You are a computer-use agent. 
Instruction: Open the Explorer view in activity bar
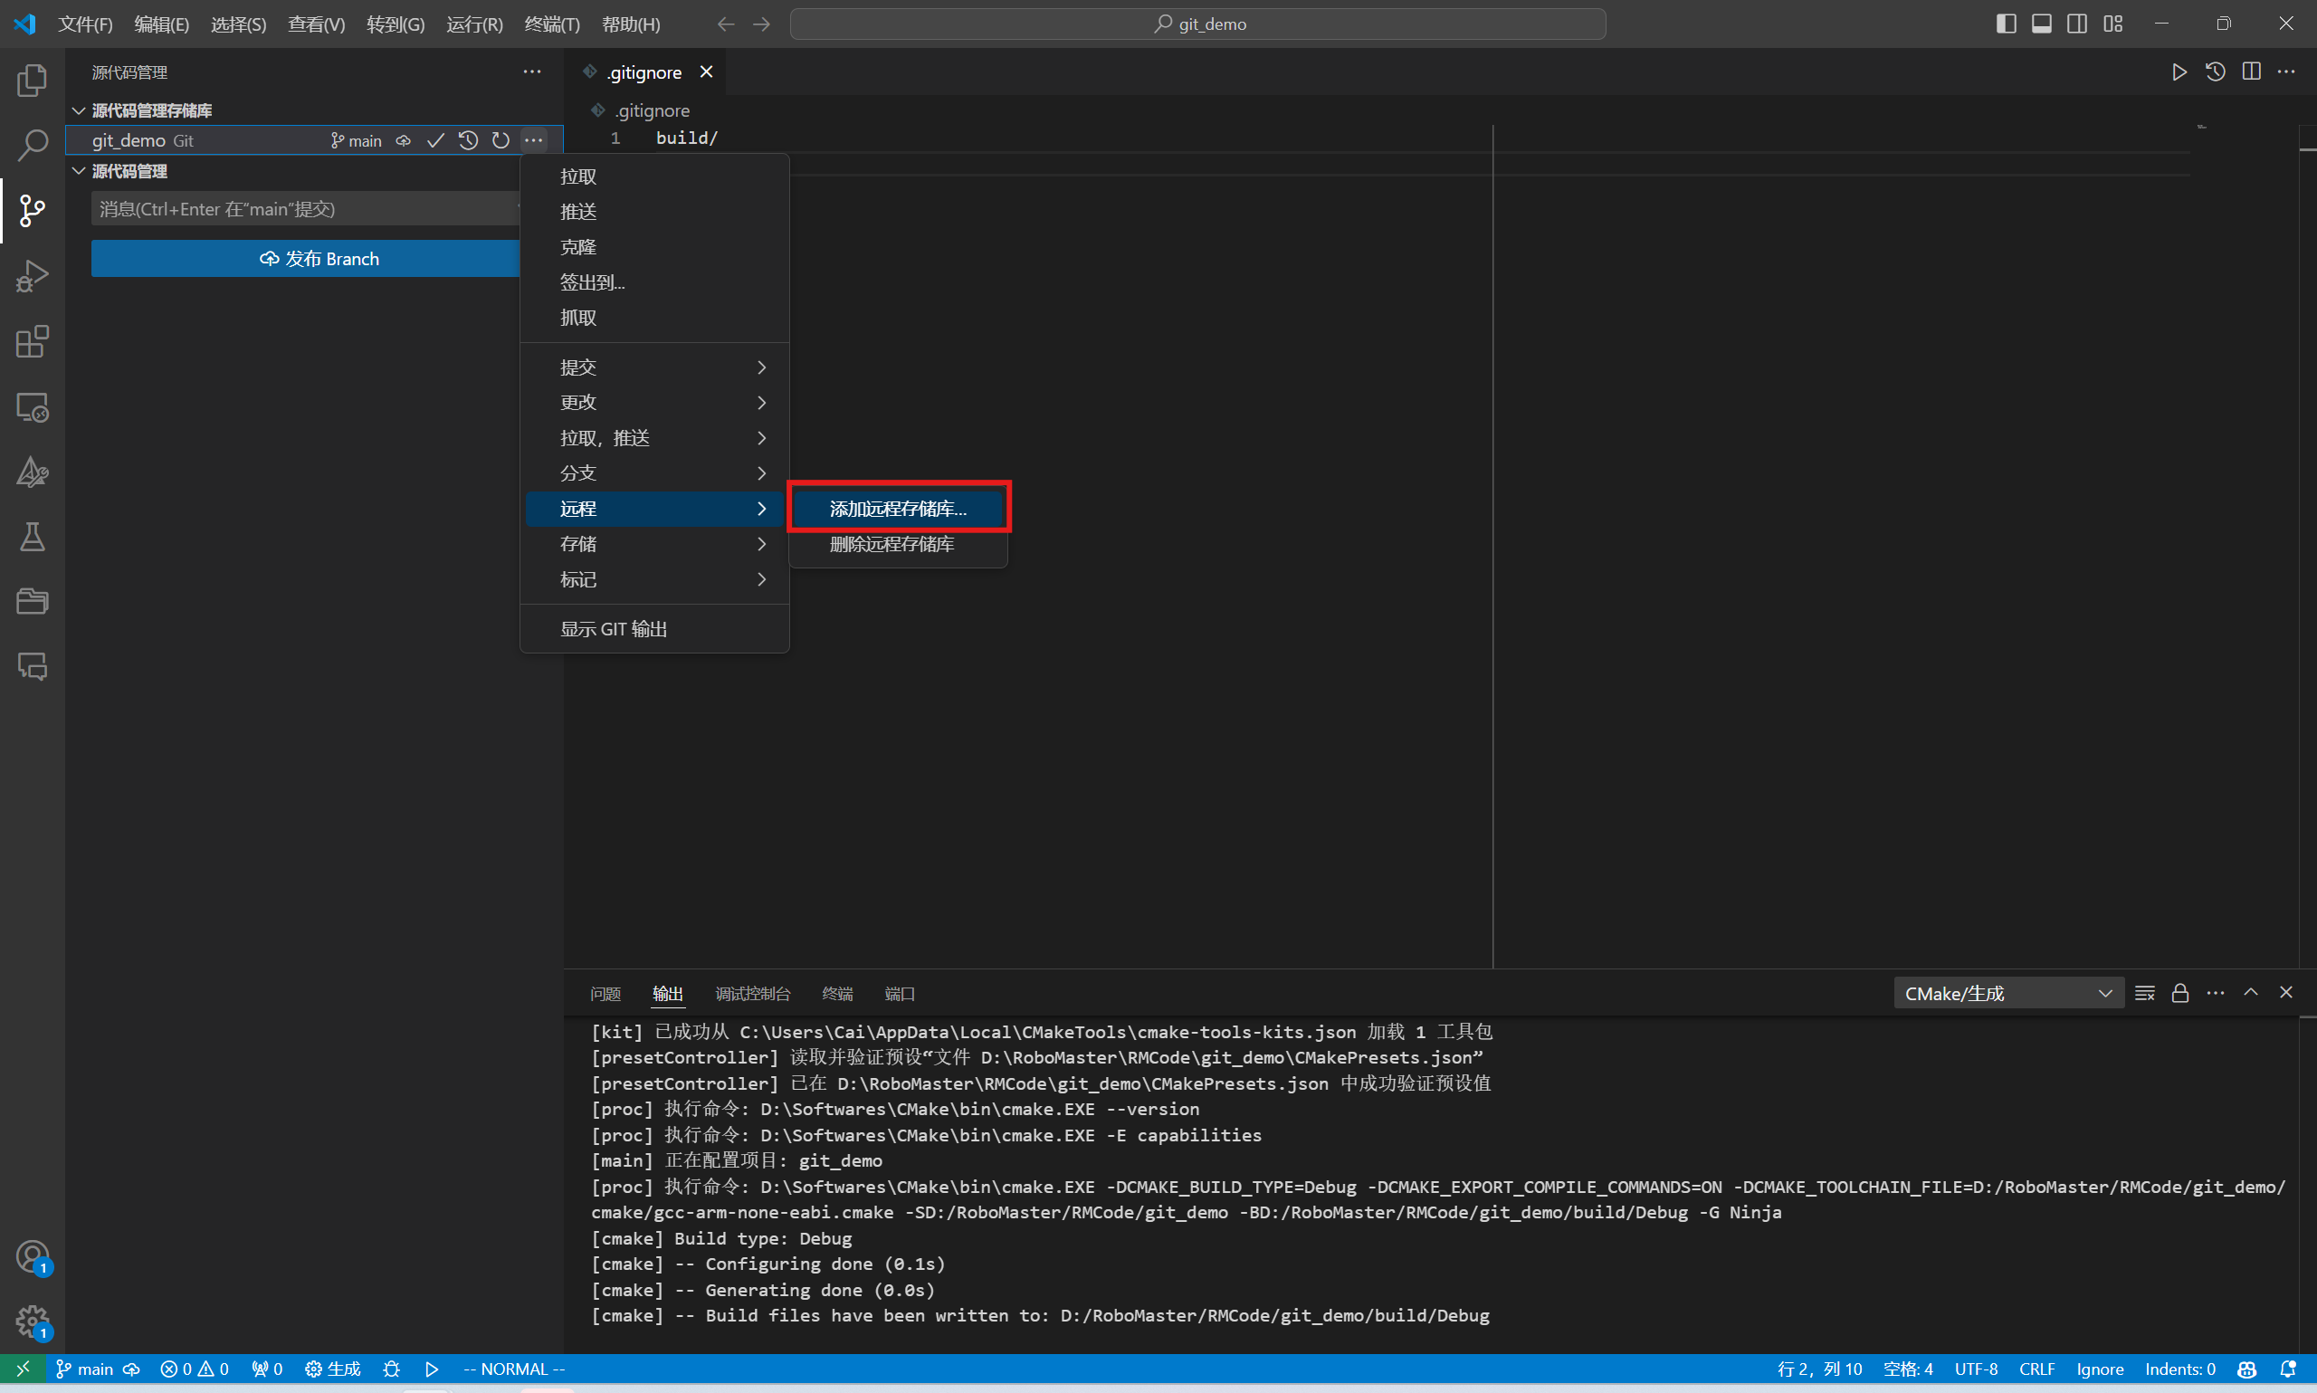(x=32, y=81)
